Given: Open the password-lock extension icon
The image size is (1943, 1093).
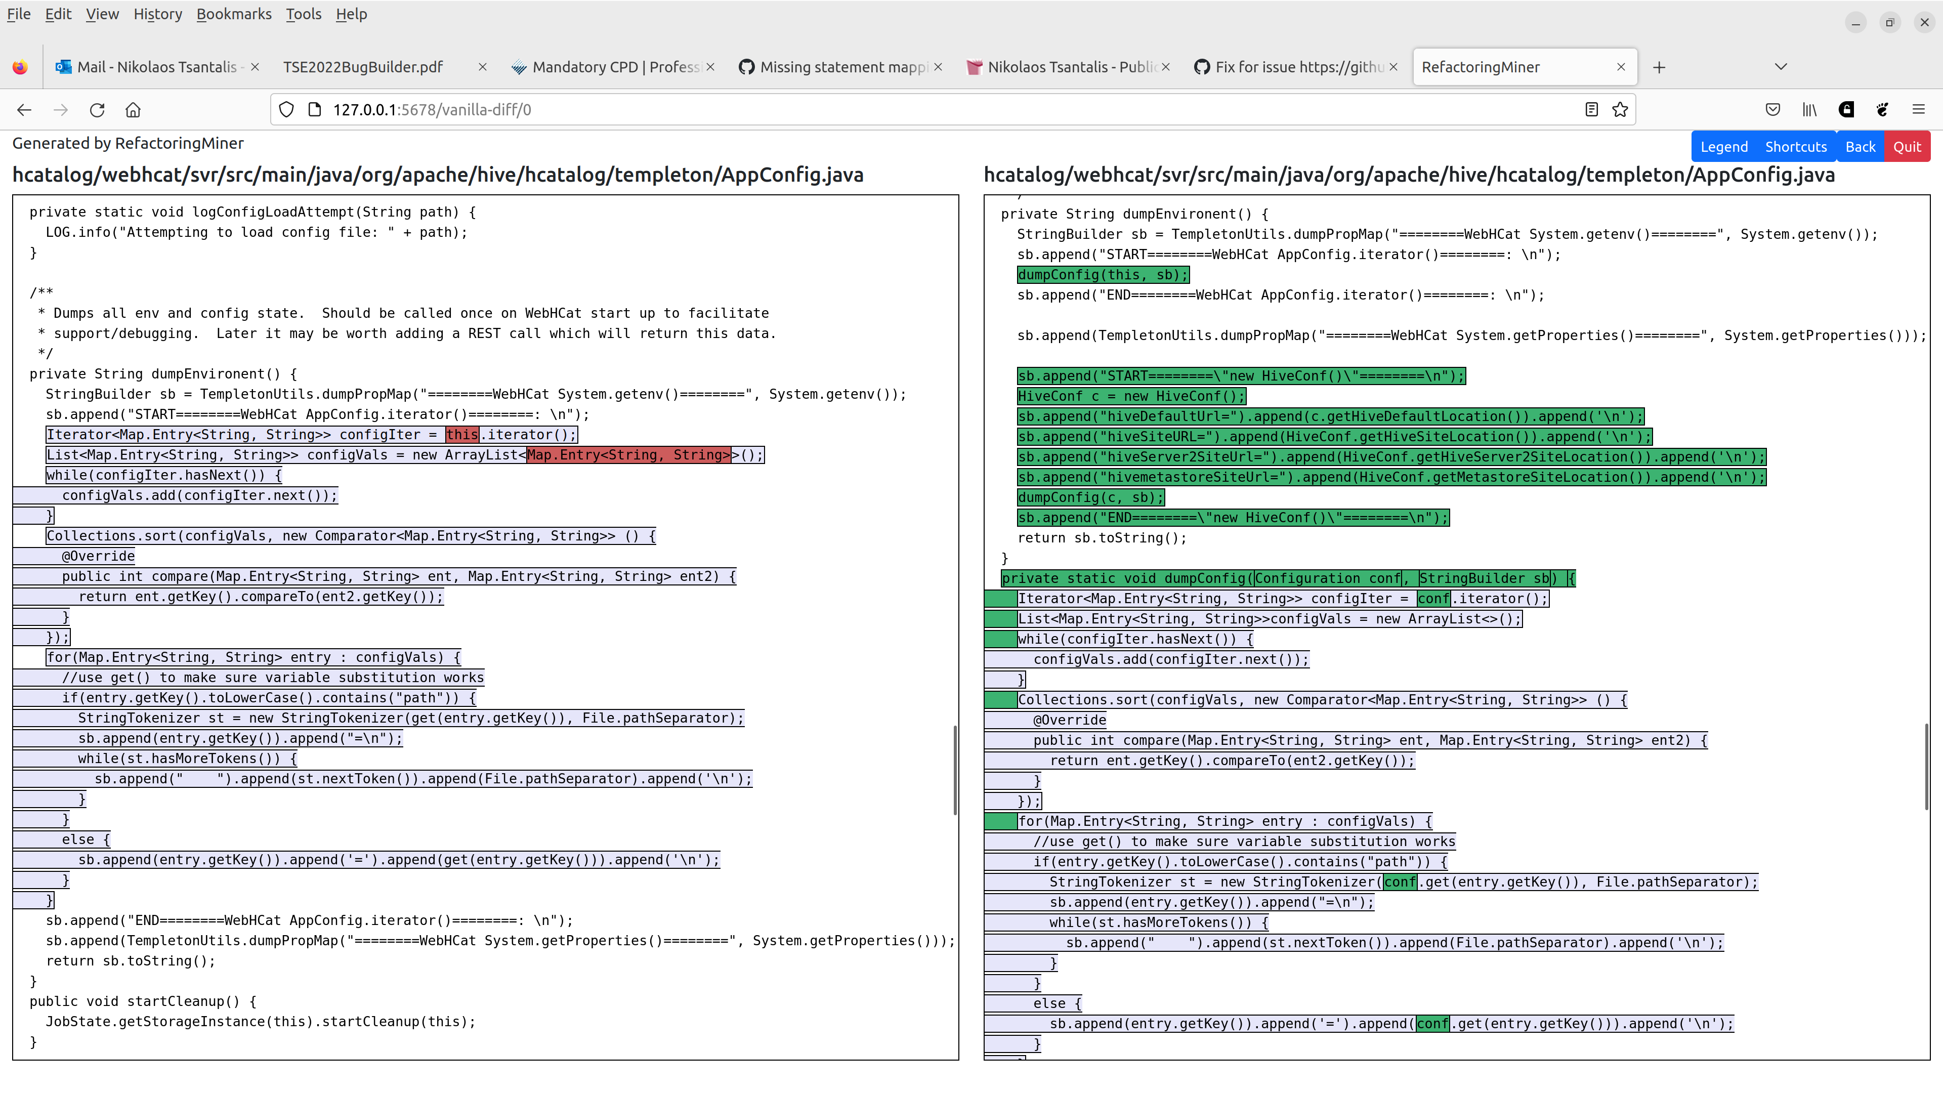Looking at the screenshot, I should pyautogui.click(x=1846, y=109).
